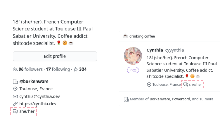Screen dimensions: 220x137
Task: Click the cynthia@cynthia.dev email link
Action: (38, 96)
